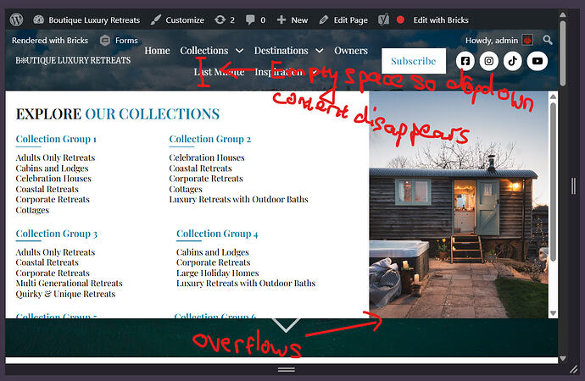
Task: Click the red Yoast status dot
Action: click(x=400, y=19)
